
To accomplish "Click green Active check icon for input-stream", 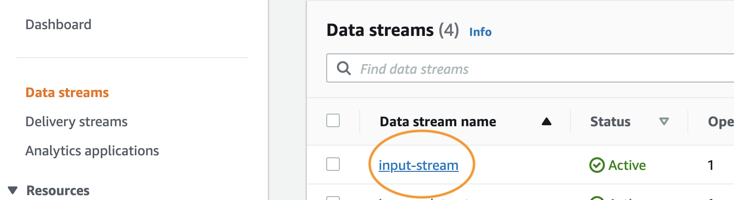I will pos(596,166).
